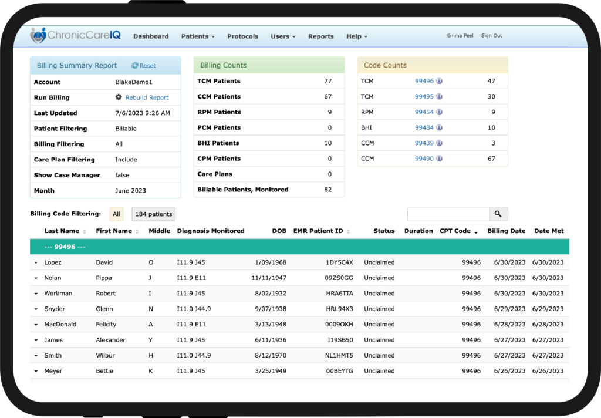
Task: Click info icon next to code 99439
Action: 440,143
